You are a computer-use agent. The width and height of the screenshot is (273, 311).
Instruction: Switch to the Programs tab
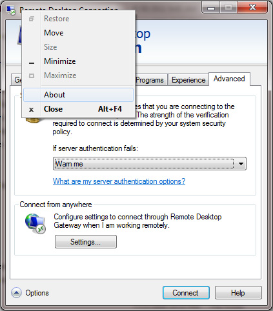point(150,80)
